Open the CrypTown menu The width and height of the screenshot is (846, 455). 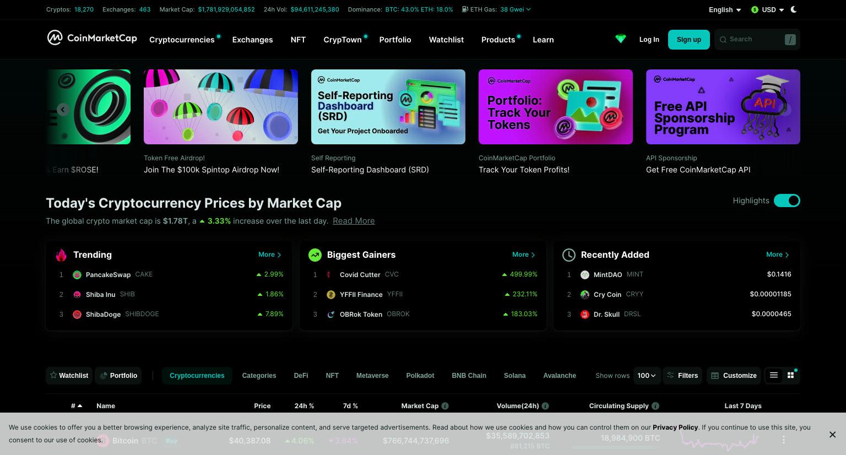tap(343, 40)
